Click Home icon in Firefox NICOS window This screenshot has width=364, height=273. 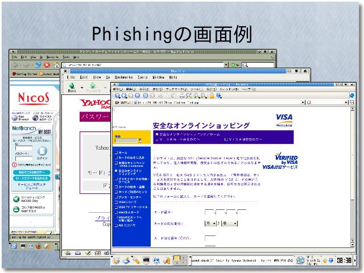click(56, 65)
